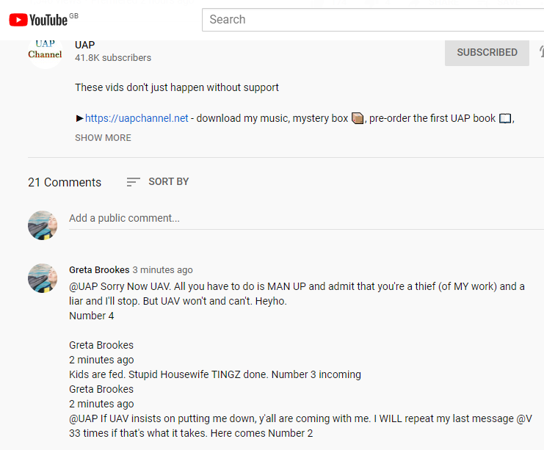The image size is (544, 450).
Task: Visit the uapchannel.net link
Action: (x=137, y=118)
